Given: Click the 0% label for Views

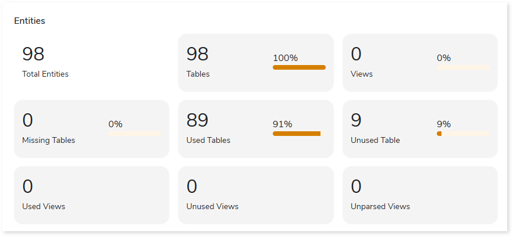Looking at the screenshot, I should pos(444,58).
